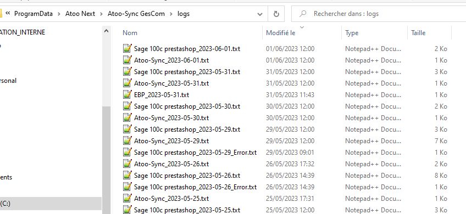Navigate to ProgramData in the breadcrumb
This screenshot has height=214, width=466.
coord(34,14)
